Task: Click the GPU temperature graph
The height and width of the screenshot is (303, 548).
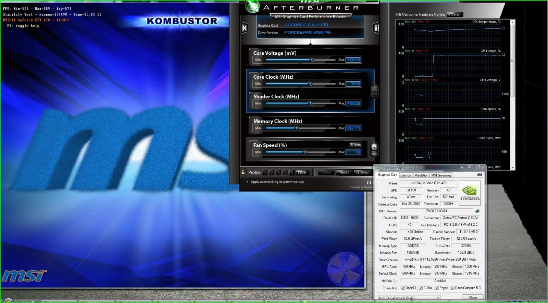Action: click(453, 35)
